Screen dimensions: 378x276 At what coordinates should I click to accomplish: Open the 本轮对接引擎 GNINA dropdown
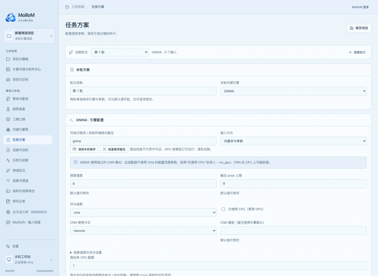pos(293,91)
